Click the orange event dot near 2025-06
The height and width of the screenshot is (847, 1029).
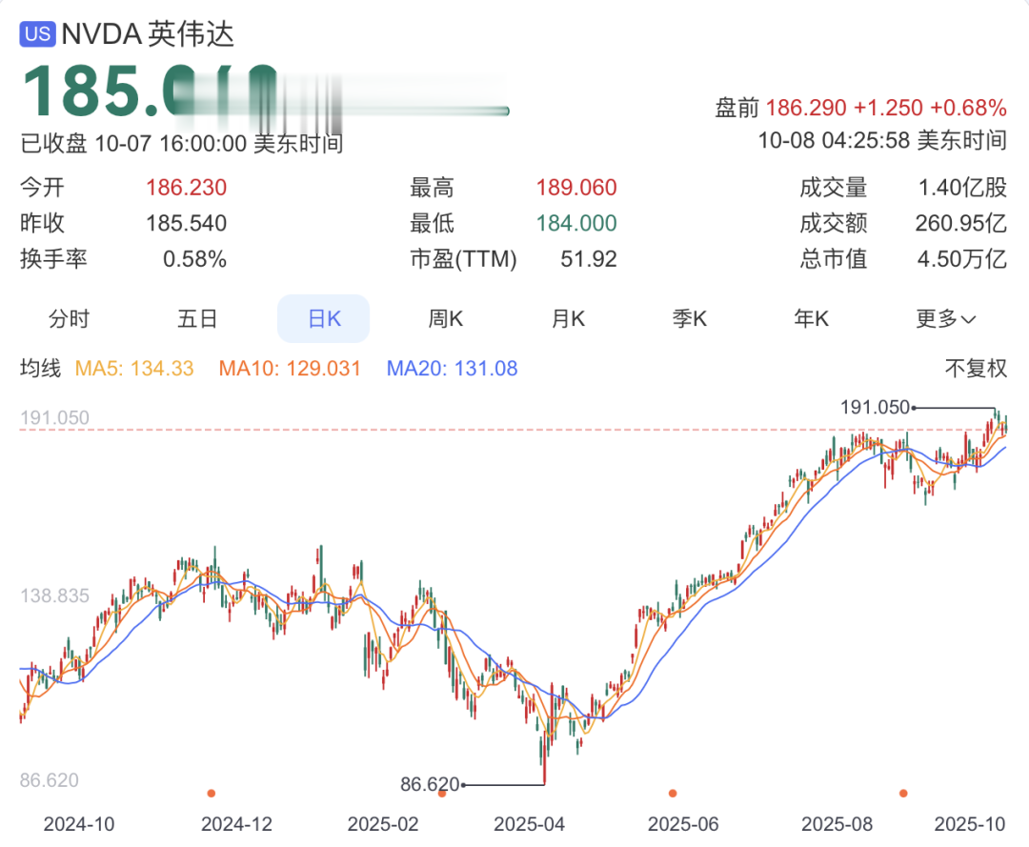pos(673,794)
